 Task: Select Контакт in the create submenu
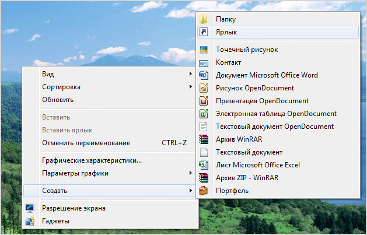pos(278,62)
